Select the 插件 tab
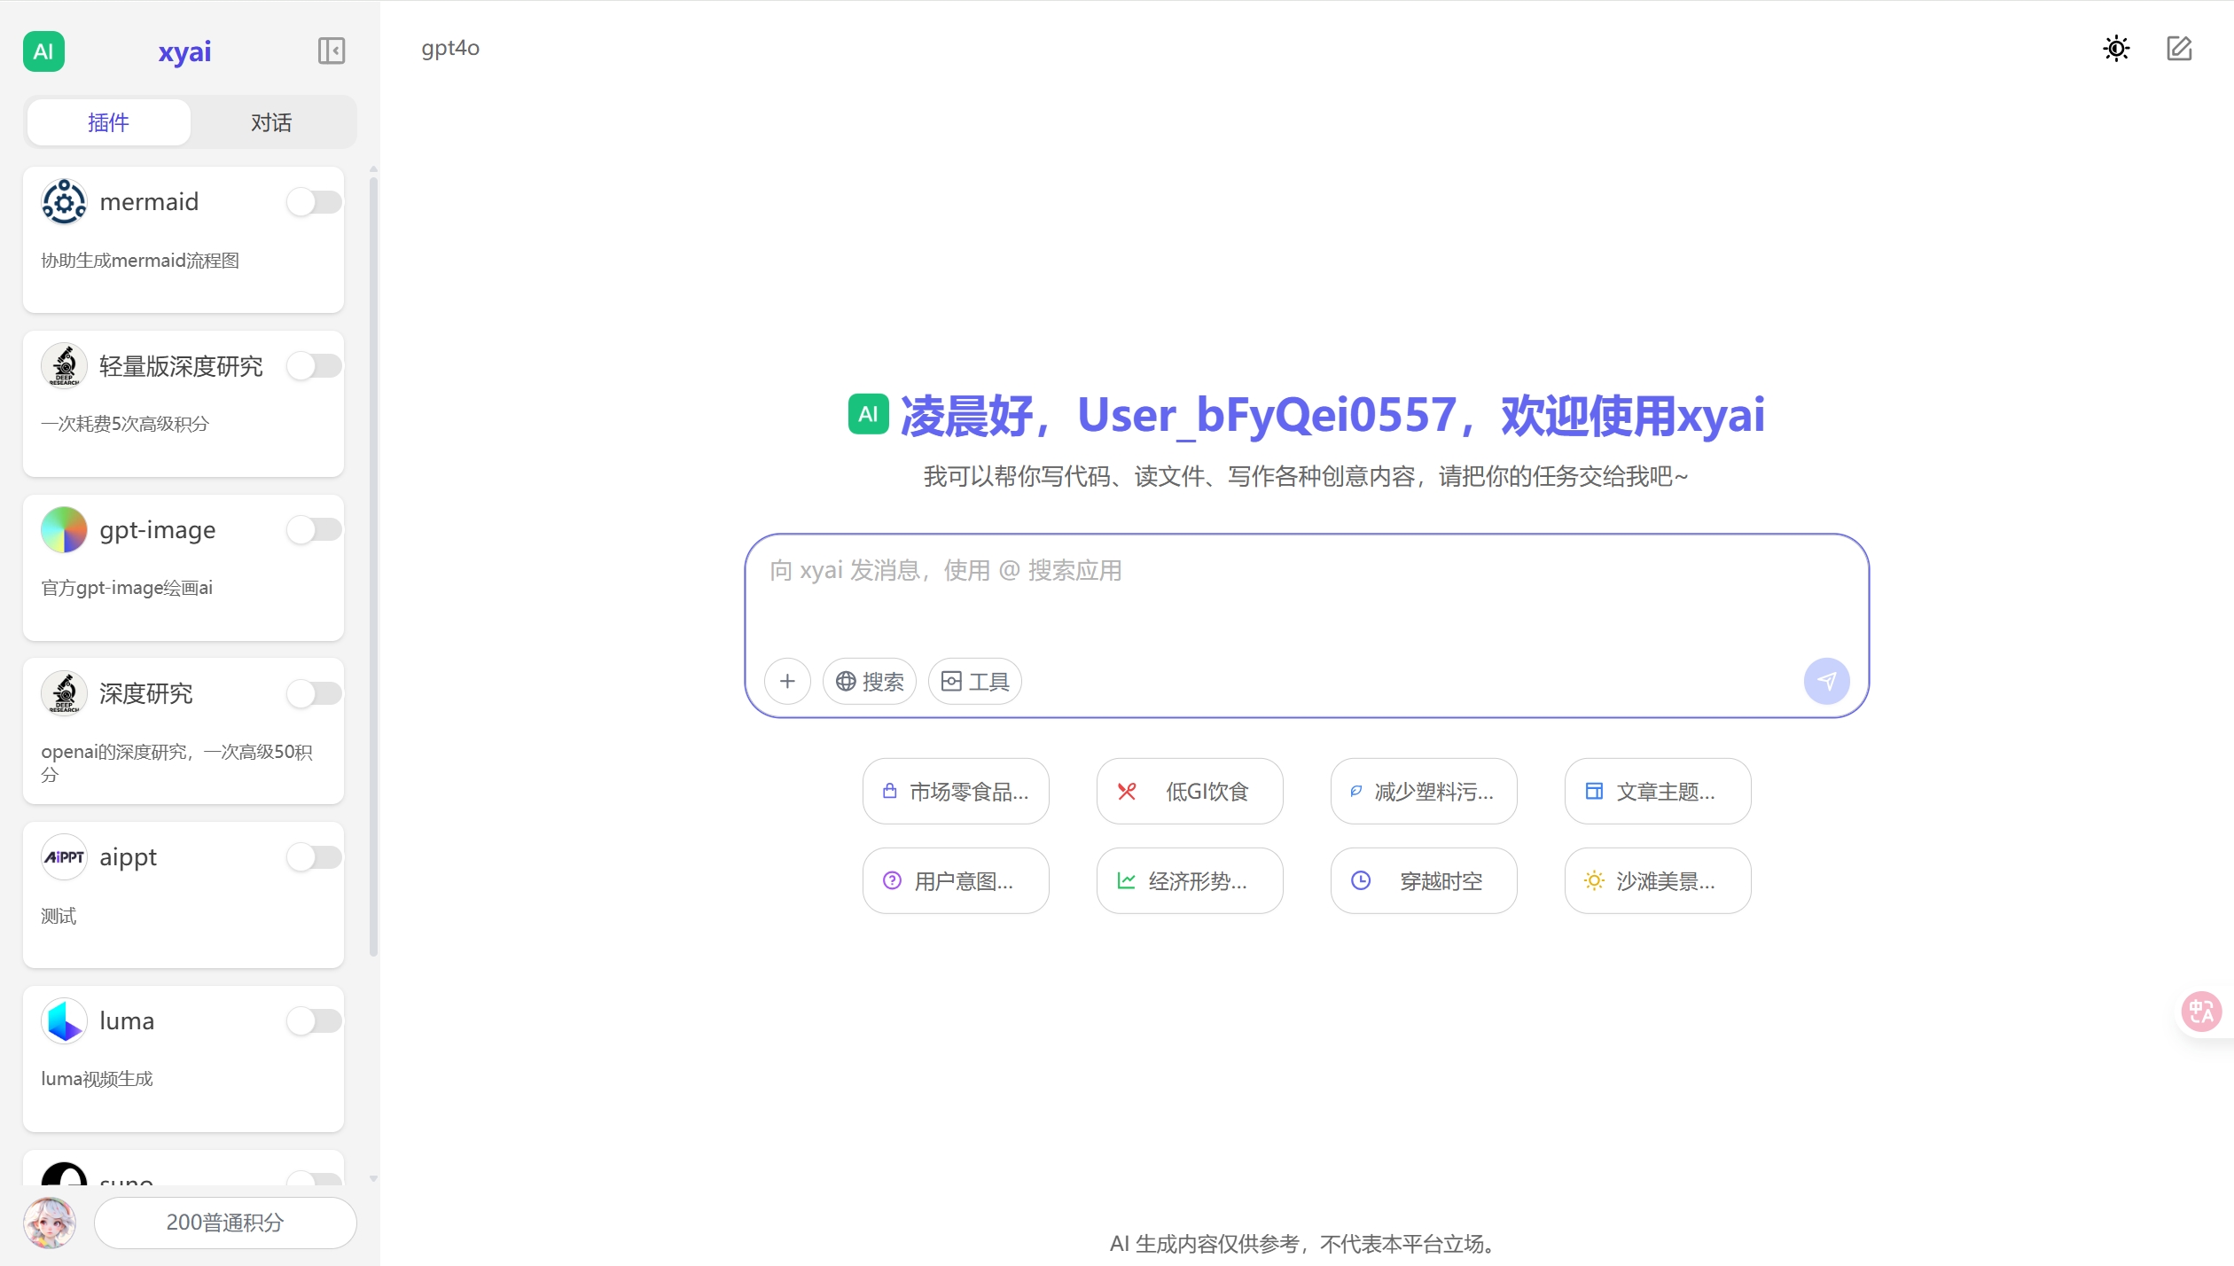The image size is (2234, 1266). [x=108, y=121]
